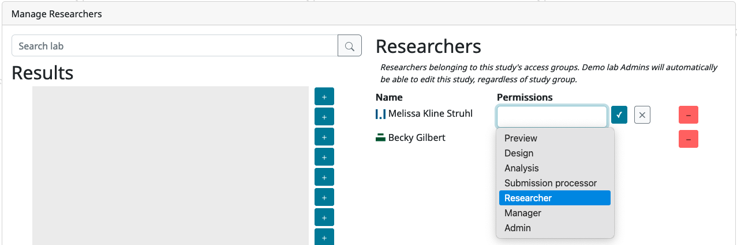Focus the Search lab input field

tap(175, 46)
